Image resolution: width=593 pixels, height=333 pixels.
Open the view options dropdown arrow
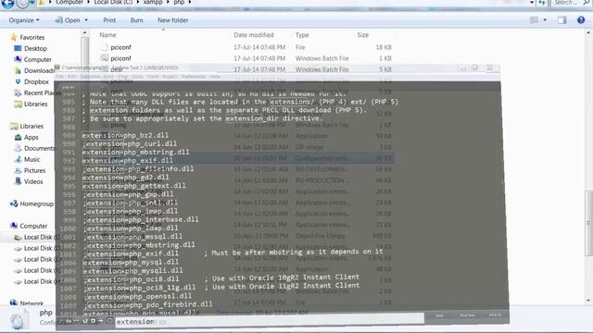[545, 20]
